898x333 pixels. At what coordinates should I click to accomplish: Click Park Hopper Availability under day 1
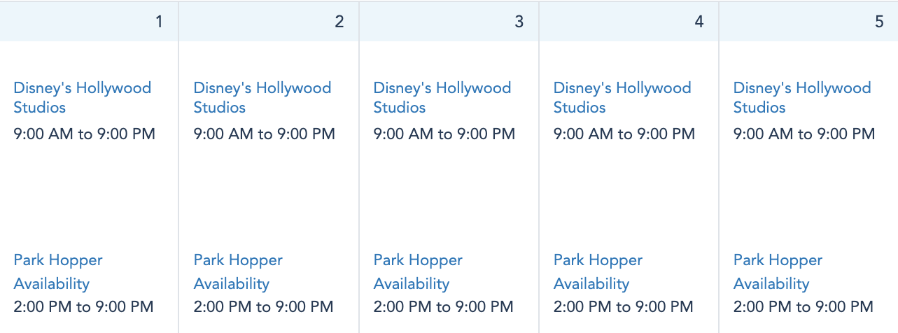(57, 271)
